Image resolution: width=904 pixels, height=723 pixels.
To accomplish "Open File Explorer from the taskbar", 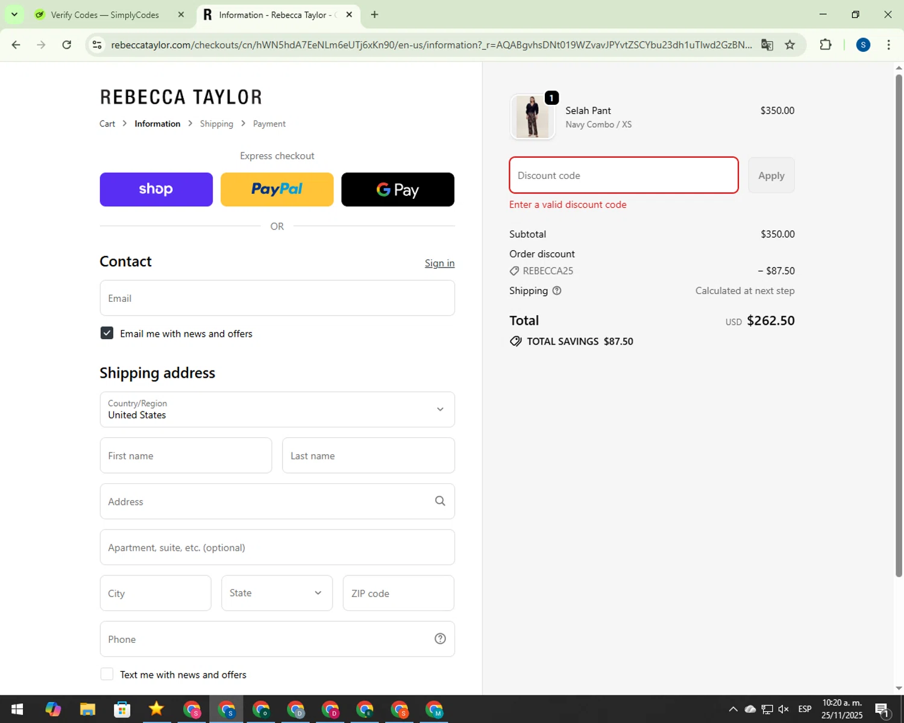I will tap(87, 709).
